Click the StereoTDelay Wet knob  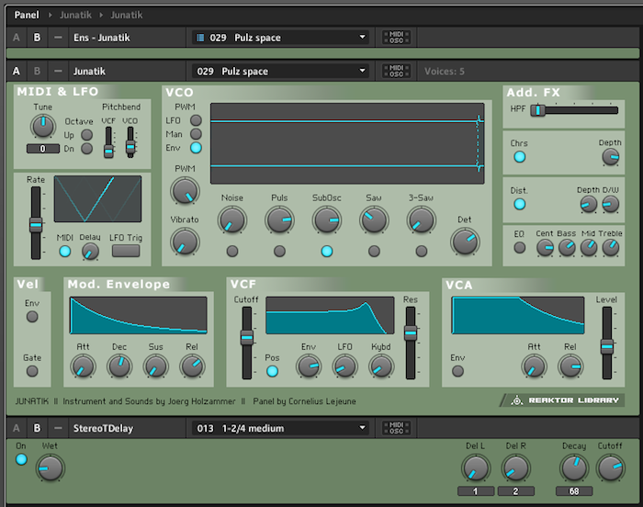point(50,468)
